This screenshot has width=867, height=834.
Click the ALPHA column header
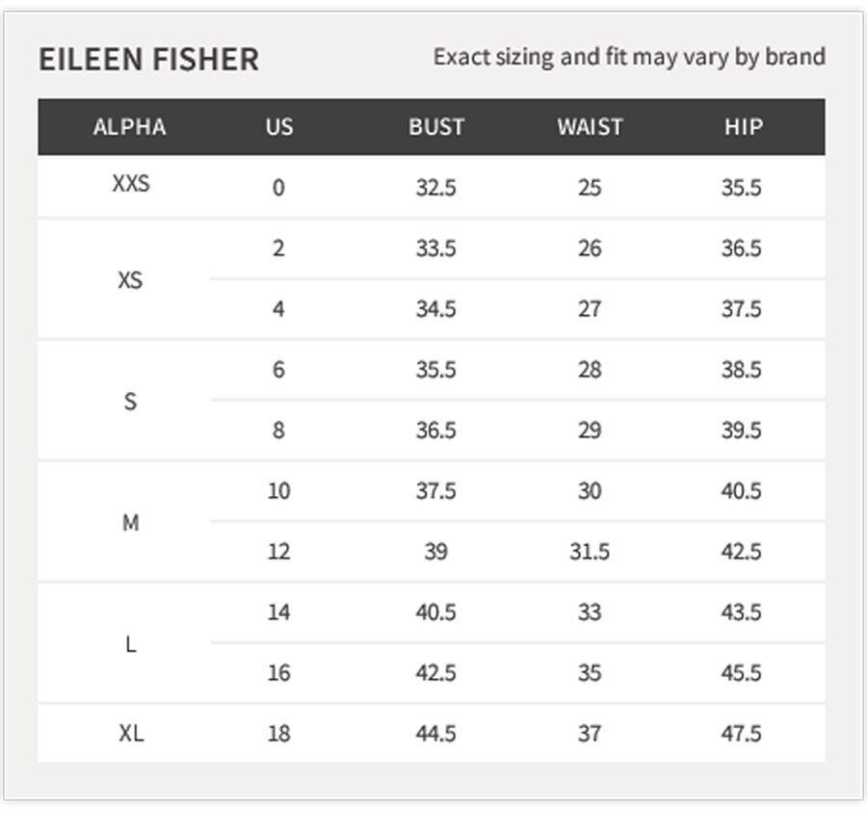pyautogui.click(x=129, y=127)
